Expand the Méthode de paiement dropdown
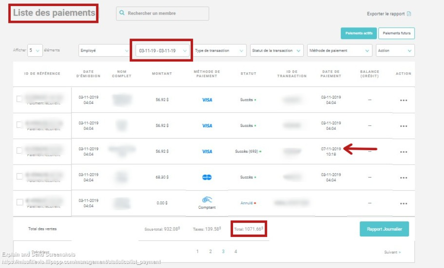This screenshot has width=444, height=268. click(x=340, y=51)
